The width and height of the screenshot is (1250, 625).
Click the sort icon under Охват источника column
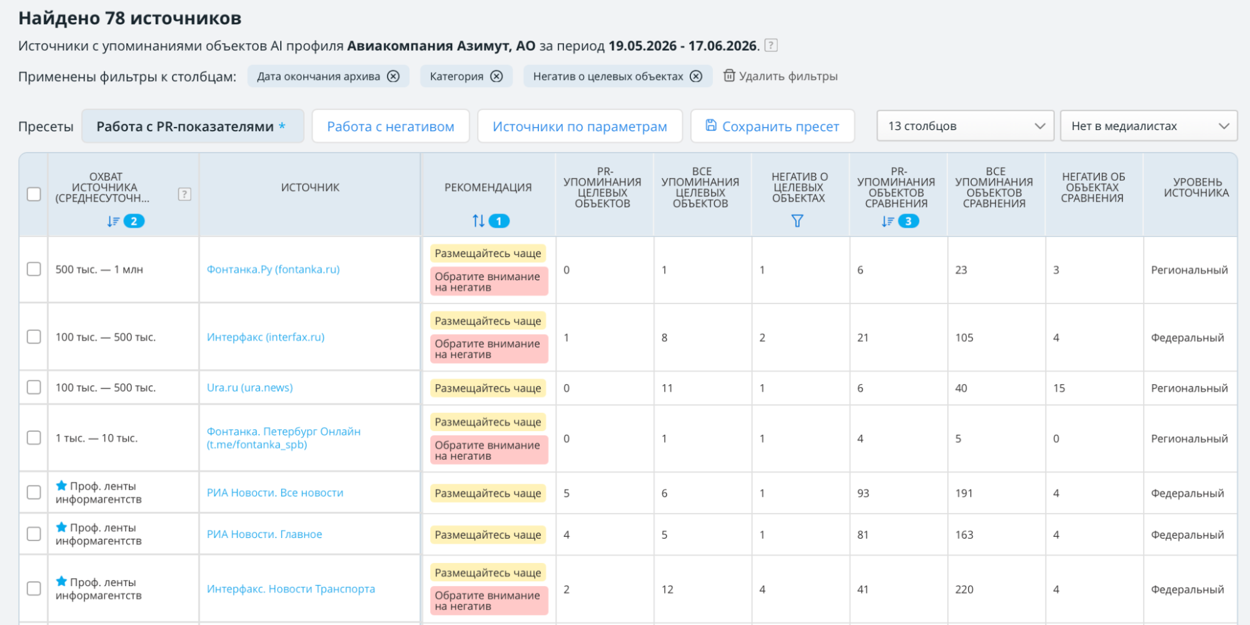[x=113, y=221]
